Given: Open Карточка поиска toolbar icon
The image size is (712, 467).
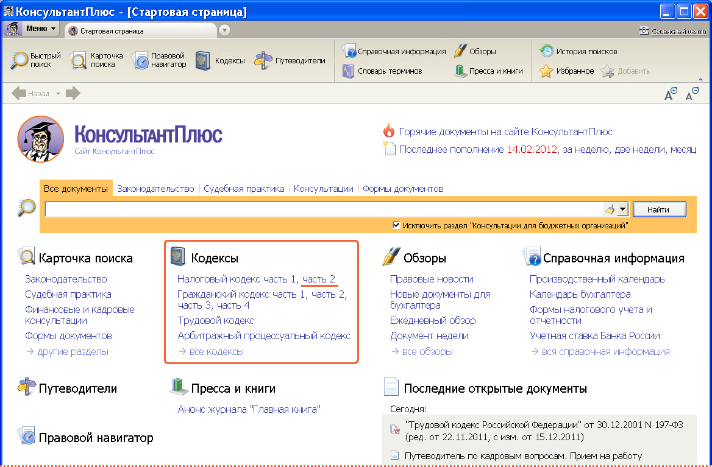Looking at the screenshot, I should tap(77, 60).
